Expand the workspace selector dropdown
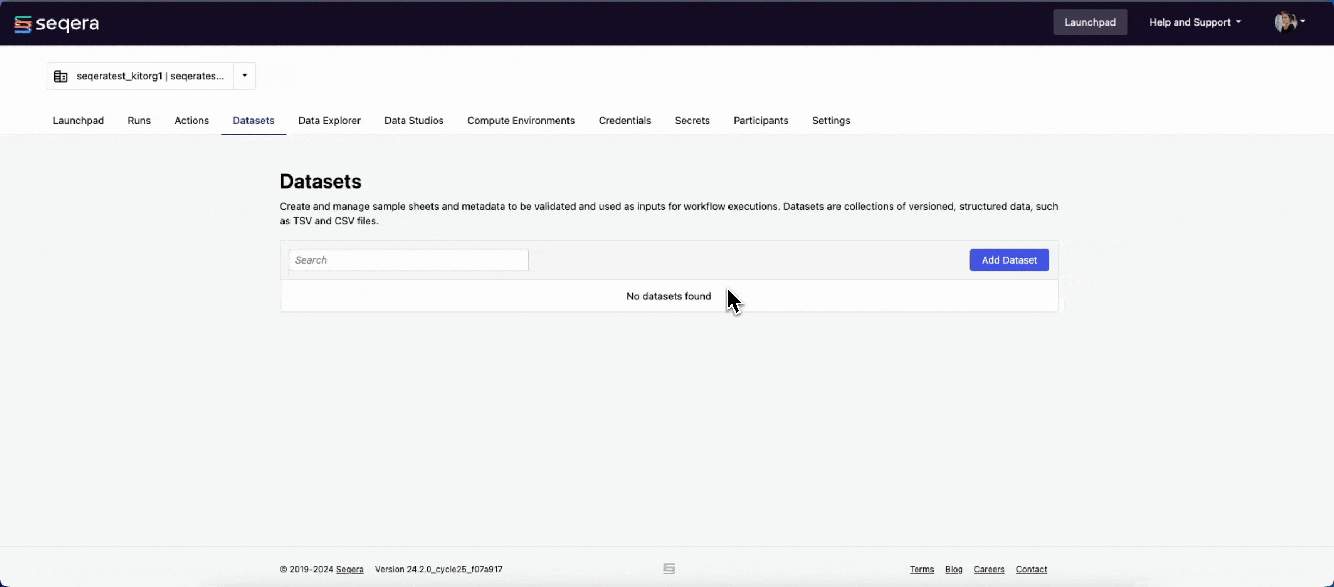The image size is (1334, 587). [243, 76]
